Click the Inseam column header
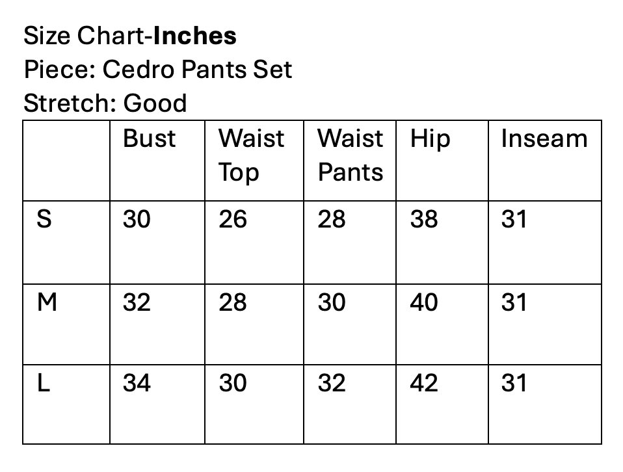623x472 pixels. click(x=544, y=139)
